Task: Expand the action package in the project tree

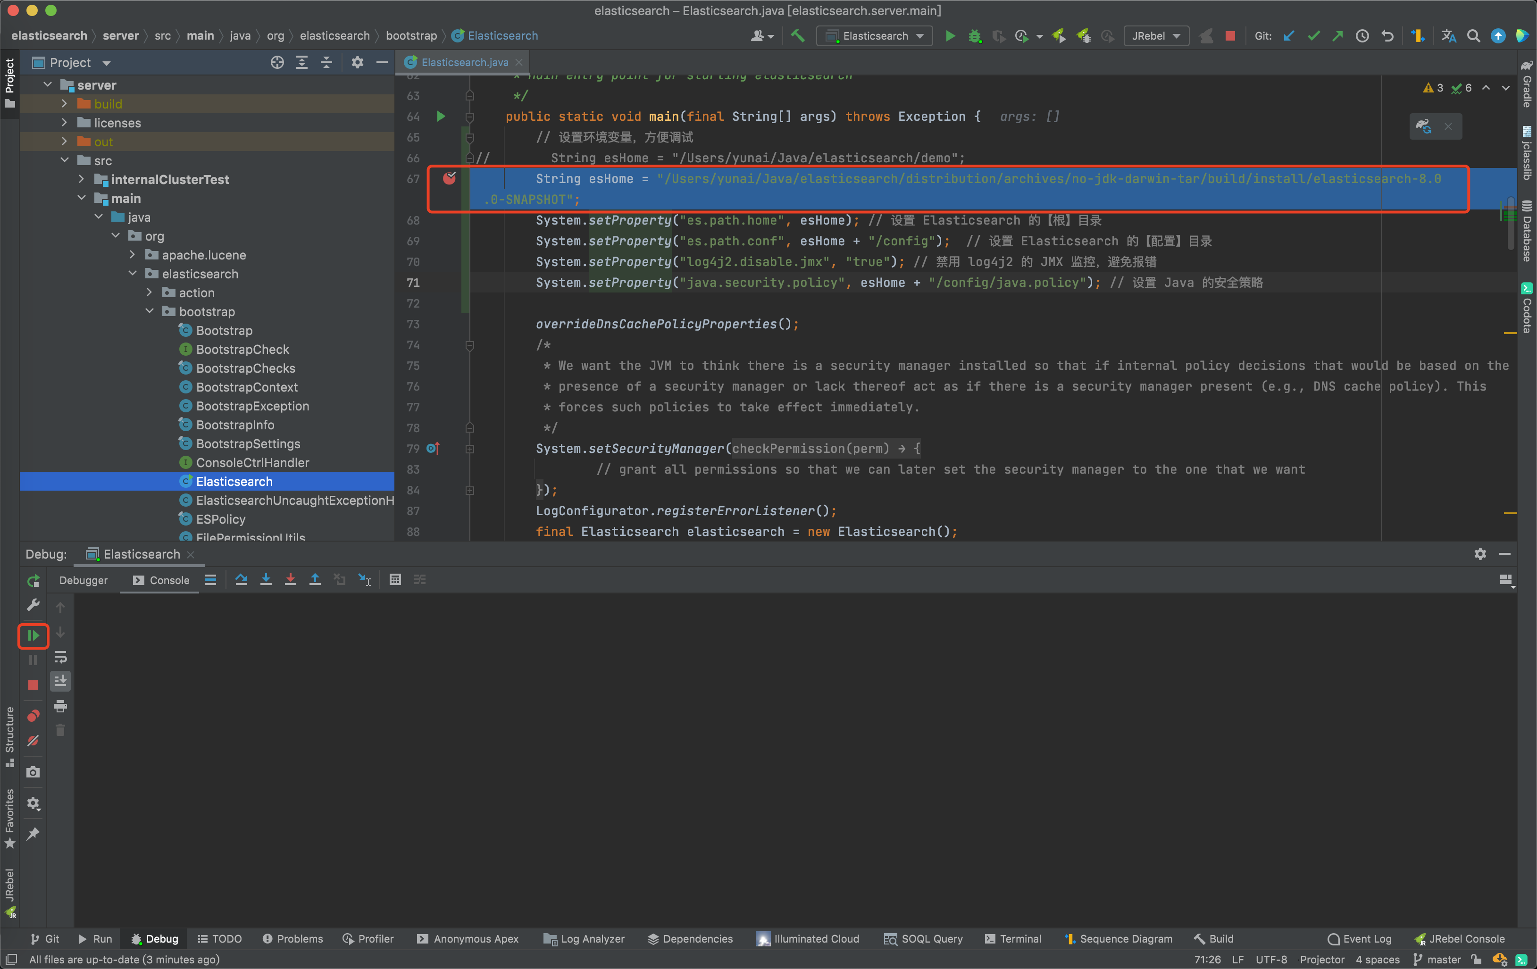Action: tap(150, 292)
